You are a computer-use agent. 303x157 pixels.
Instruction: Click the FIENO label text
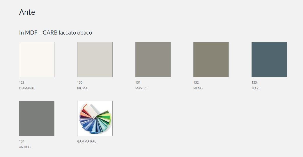pyautogui.click(x=198, y=88)
